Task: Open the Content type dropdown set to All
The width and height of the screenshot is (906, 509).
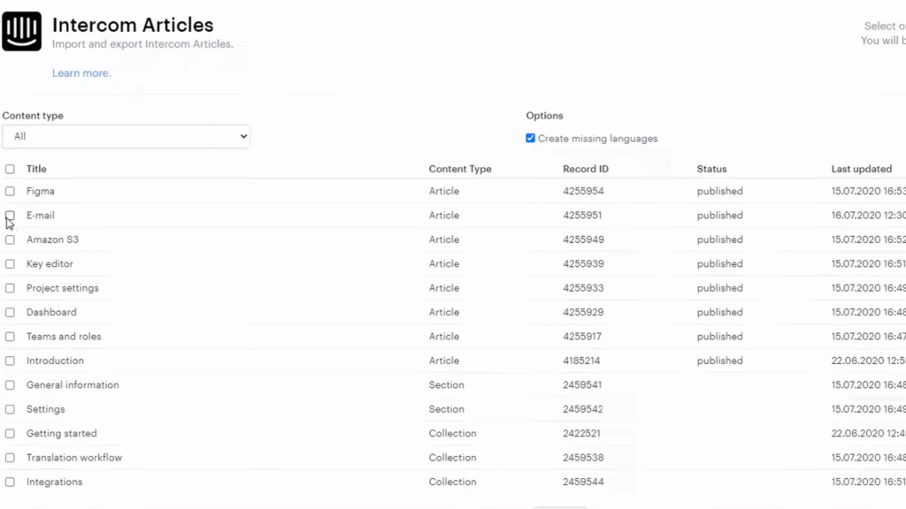Action: point(126,136)
